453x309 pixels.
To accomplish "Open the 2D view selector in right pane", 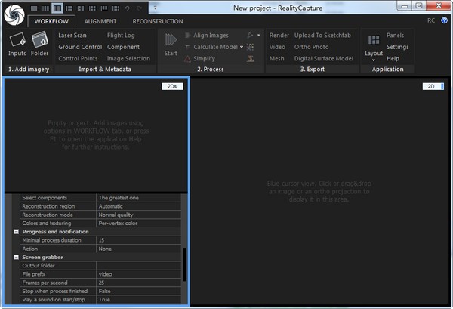I will pos(433,86).
